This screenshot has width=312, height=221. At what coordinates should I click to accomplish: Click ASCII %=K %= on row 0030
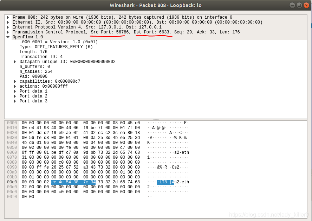(181, 138)
